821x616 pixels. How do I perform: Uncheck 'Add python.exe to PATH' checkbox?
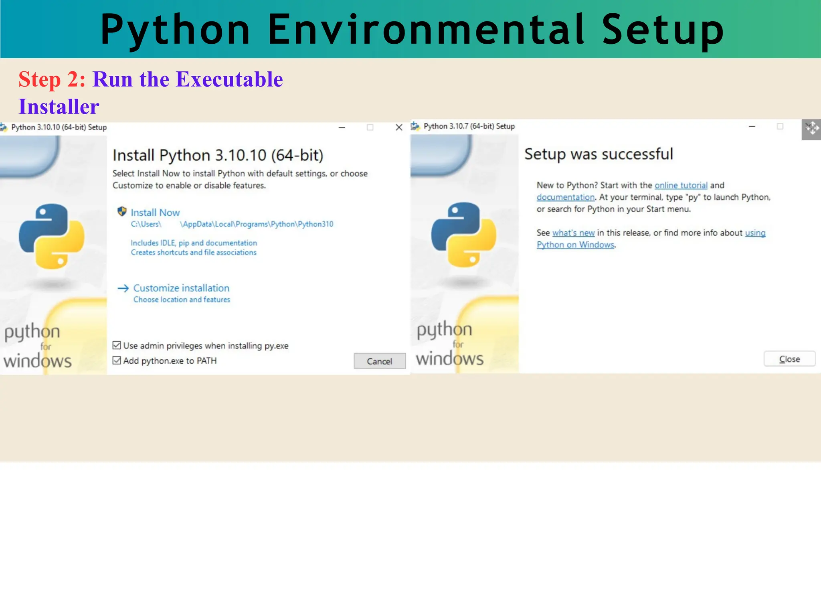(x=117, y=361)
